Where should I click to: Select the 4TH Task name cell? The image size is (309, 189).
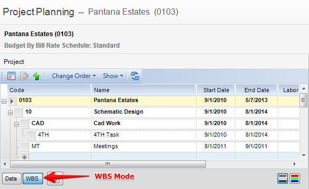tap(143, 135)
